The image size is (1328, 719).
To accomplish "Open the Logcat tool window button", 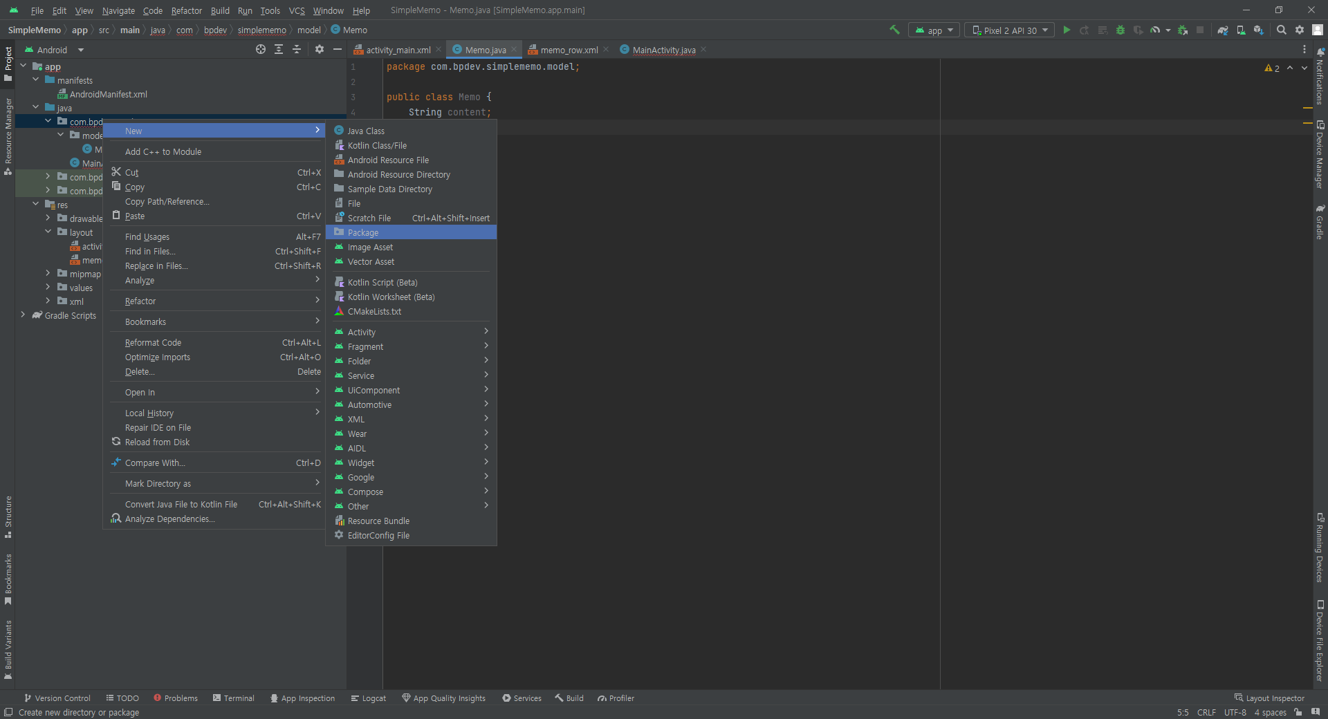I will (369, 698).
